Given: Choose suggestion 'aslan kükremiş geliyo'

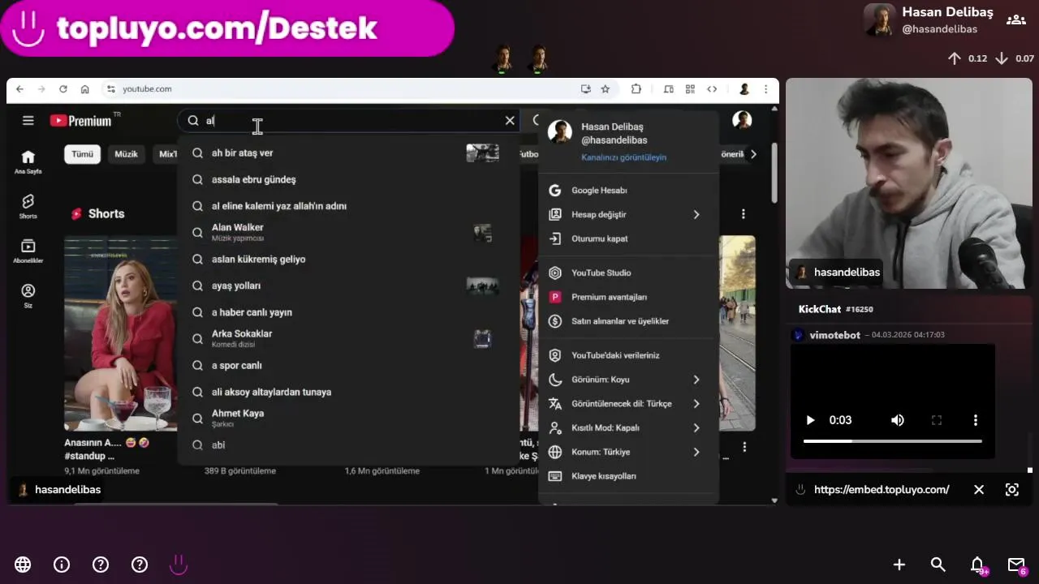Looking at the screenshot, I should [x=348, y=260].
